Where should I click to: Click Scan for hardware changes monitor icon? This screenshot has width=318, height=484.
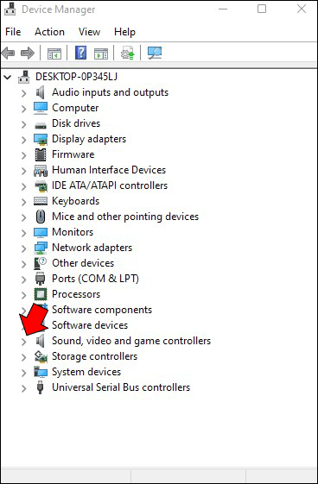pyautogui.click(x=155, y=53)
